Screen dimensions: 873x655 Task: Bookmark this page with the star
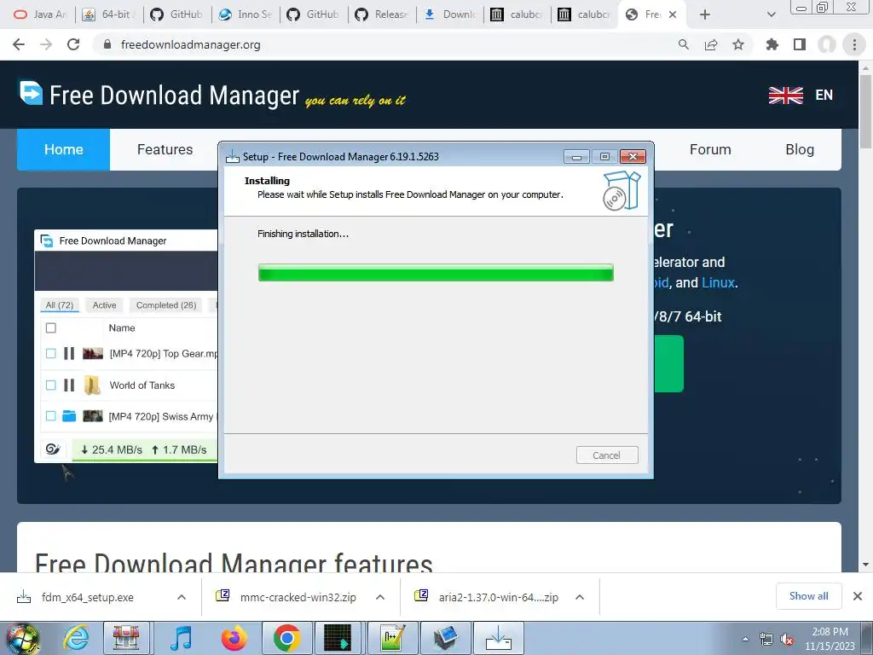(x=738, y=44)
